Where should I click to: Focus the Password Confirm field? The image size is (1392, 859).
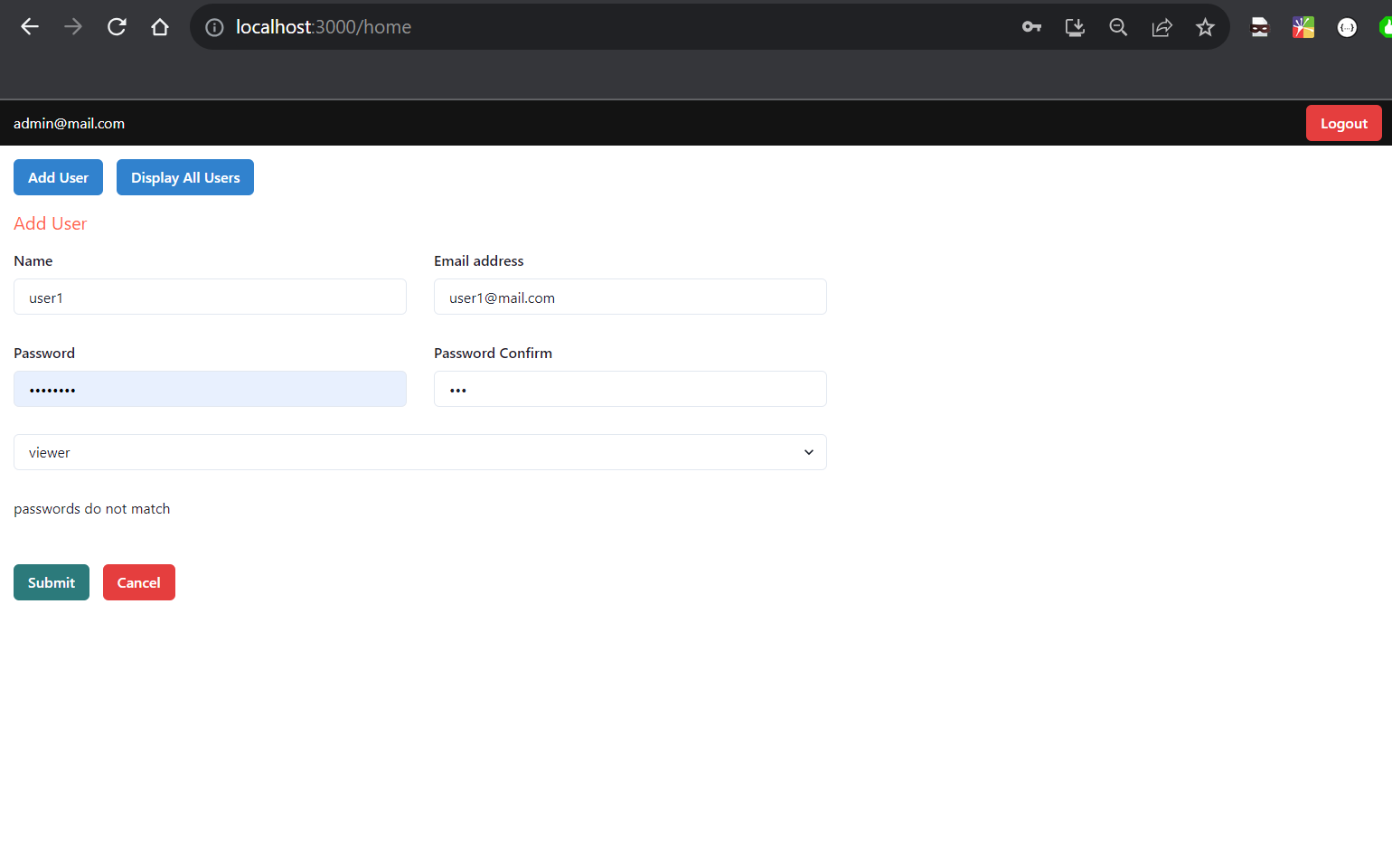click(x=630, y=389)
